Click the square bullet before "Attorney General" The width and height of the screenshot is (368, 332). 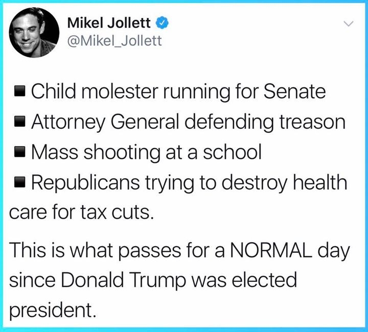19,124
